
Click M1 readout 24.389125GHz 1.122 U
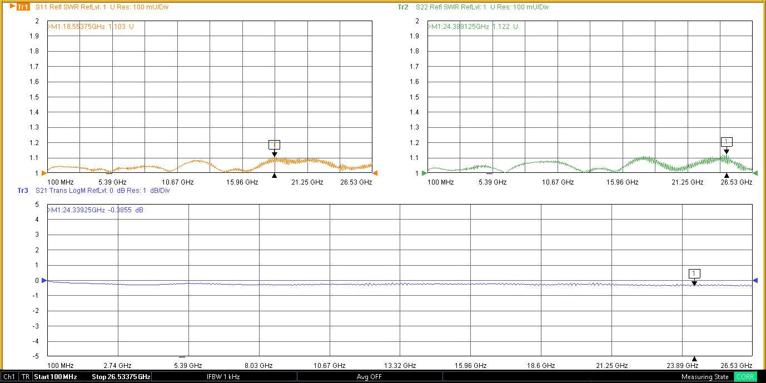click(x=473, y=26)
